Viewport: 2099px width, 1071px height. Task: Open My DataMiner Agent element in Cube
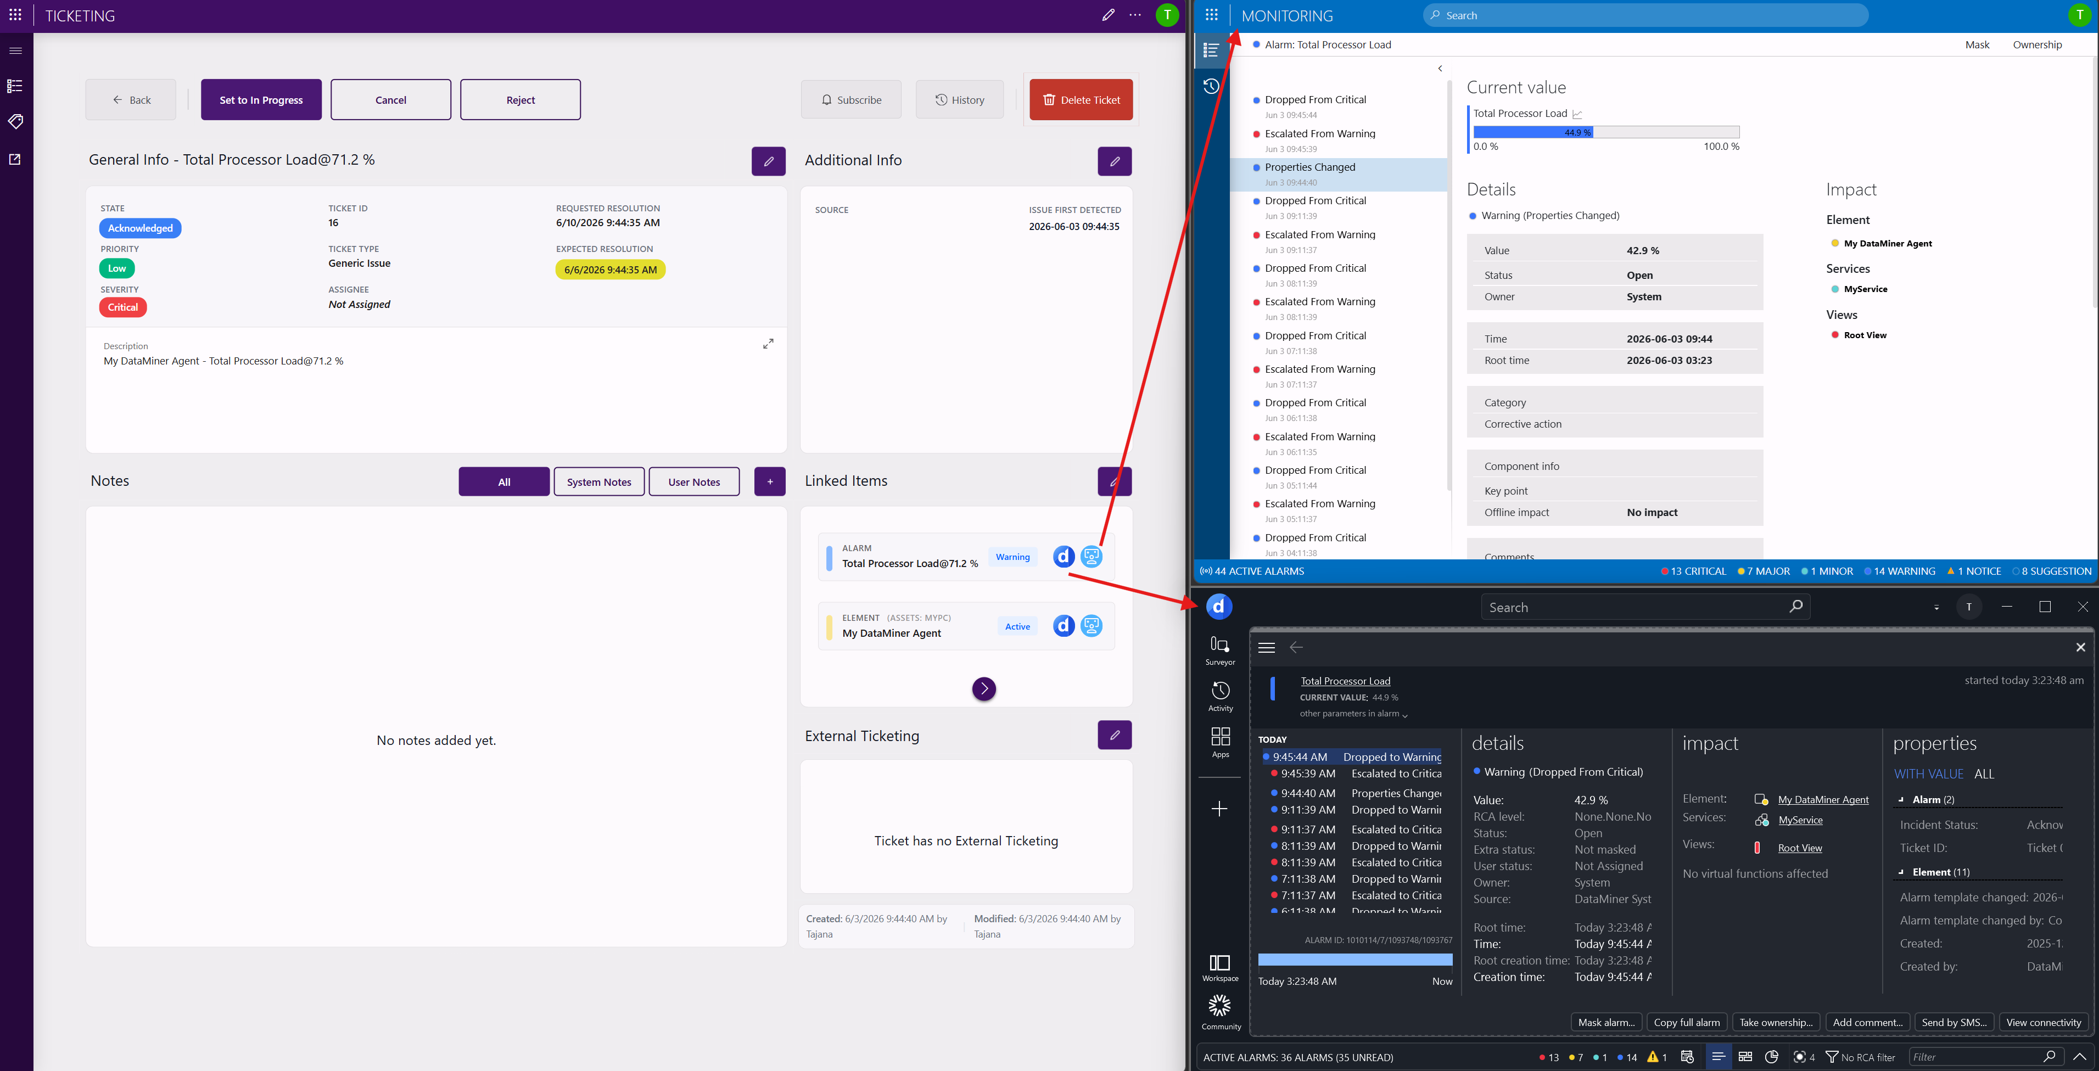[1064, 625]
